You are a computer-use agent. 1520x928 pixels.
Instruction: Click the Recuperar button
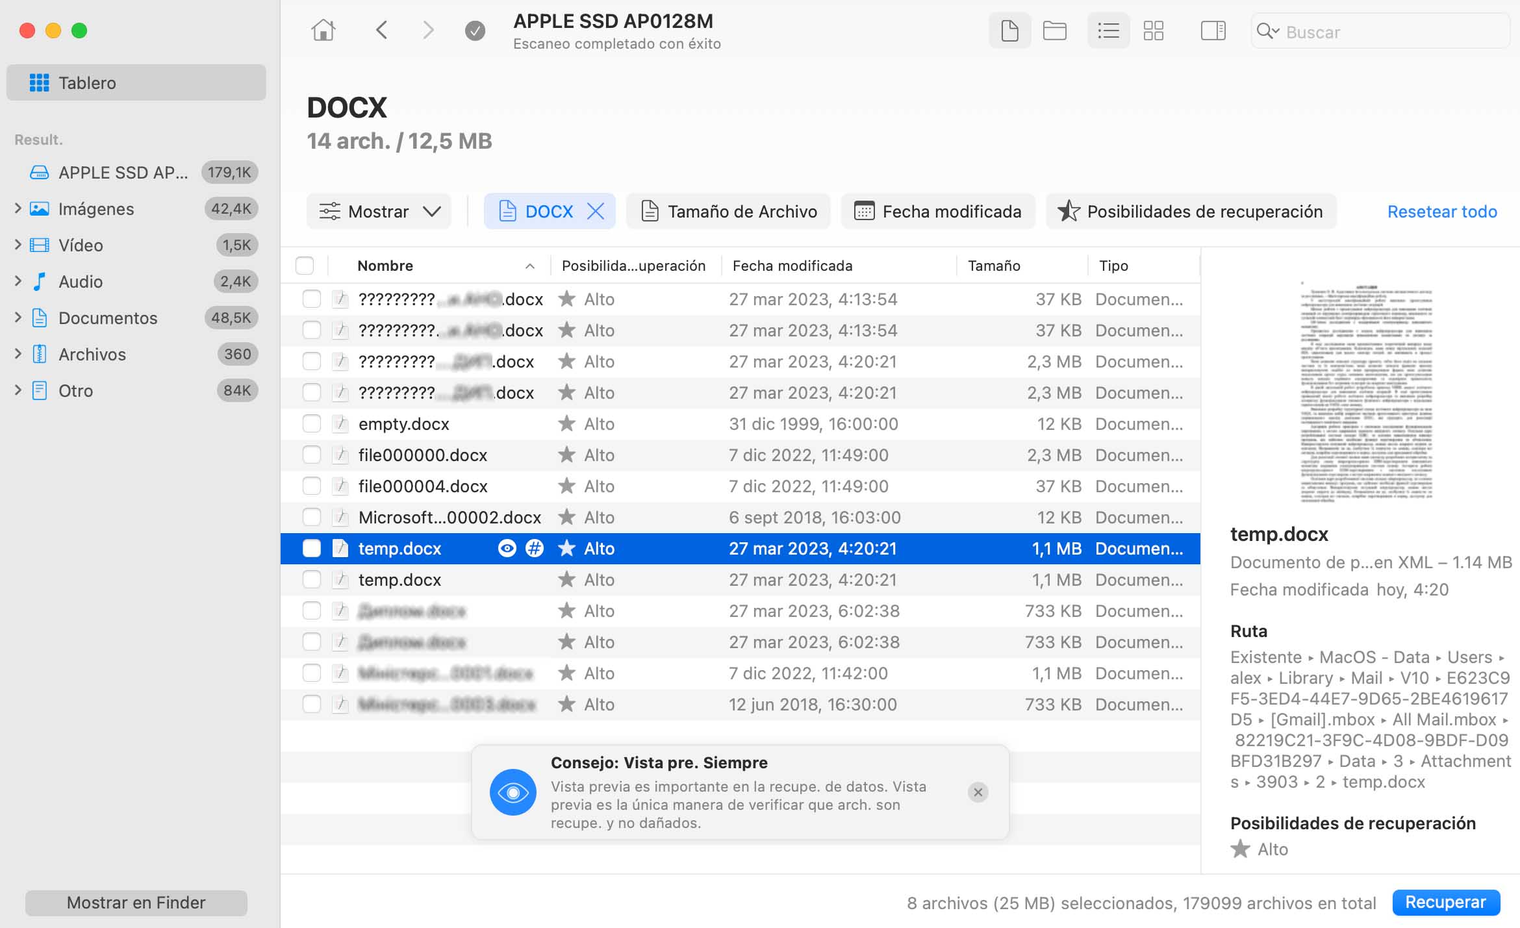[x=1445, y=903]
